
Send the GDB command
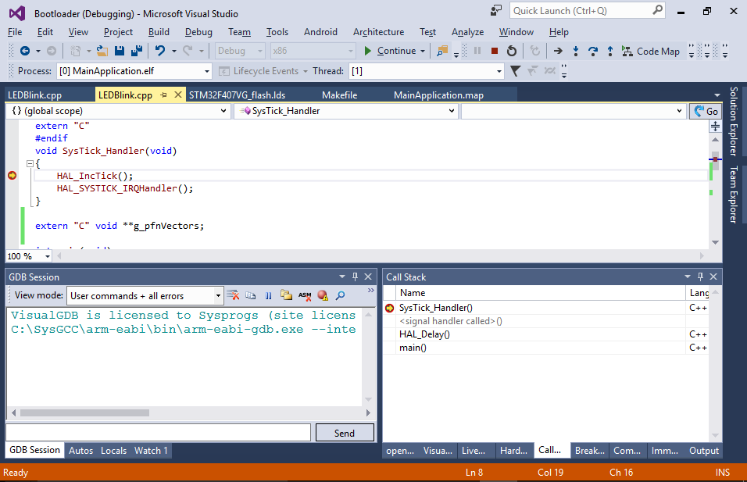[345, 433]
